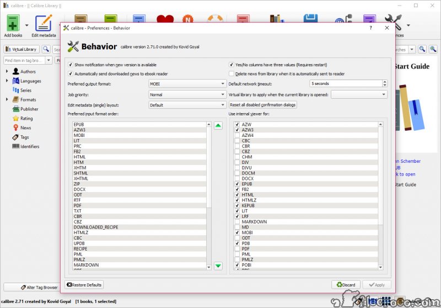This screenshot has height=308, width=441.
Task: Click the Languages icon in tag browser
Action: [x=16, y=81]
